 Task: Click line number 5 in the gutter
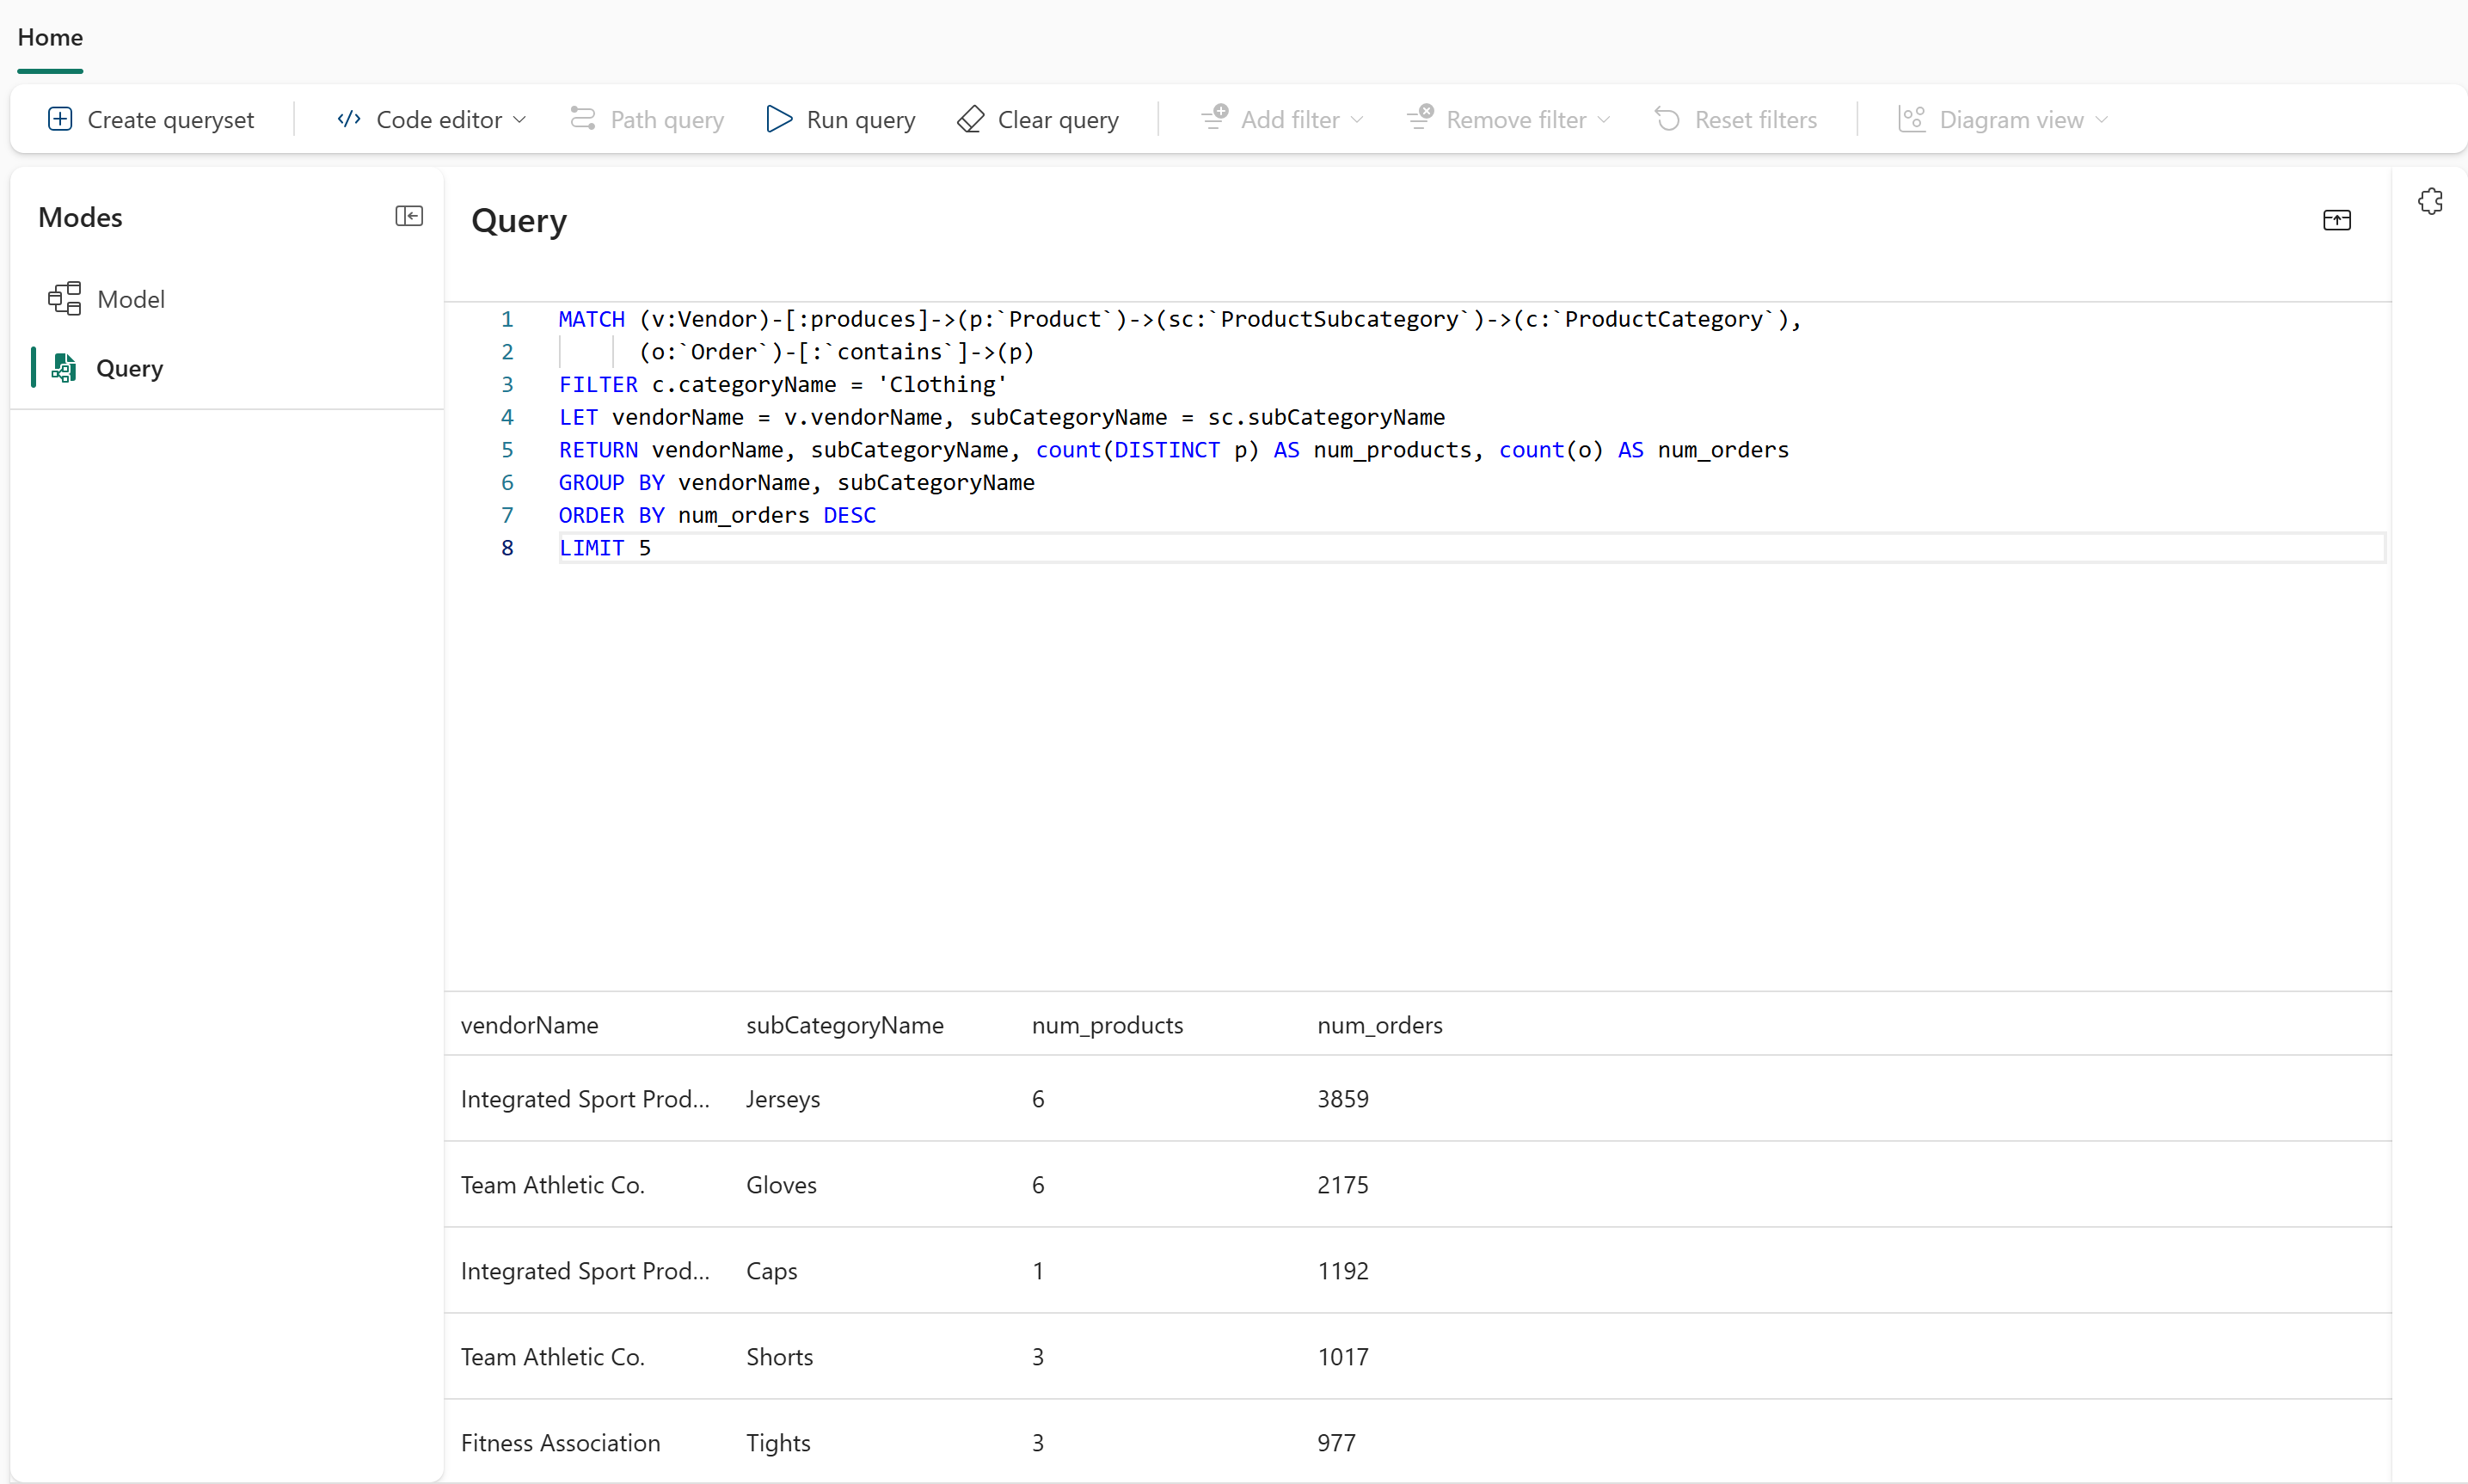point(507,450)
